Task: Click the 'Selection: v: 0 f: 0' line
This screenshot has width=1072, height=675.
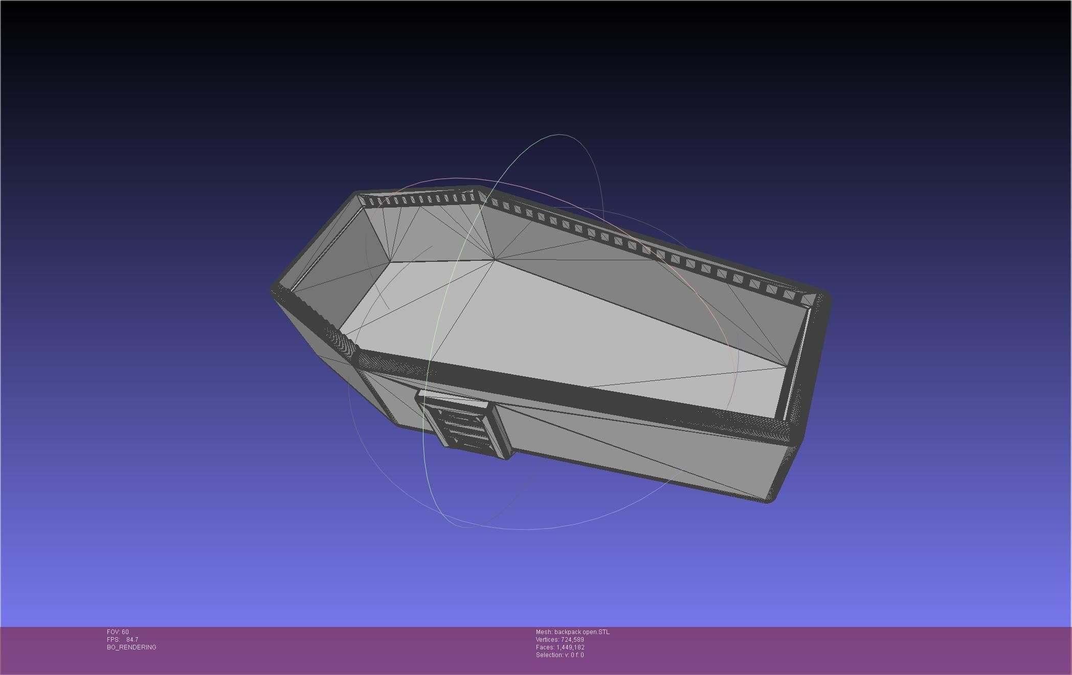Action: tap(560, 655)
